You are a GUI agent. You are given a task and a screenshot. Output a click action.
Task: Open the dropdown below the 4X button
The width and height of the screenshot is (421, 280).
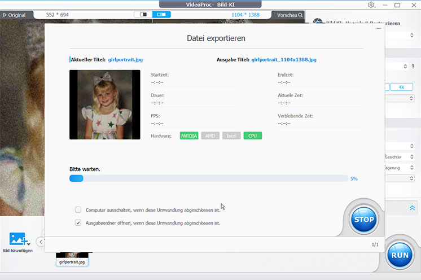coord(411,99)
